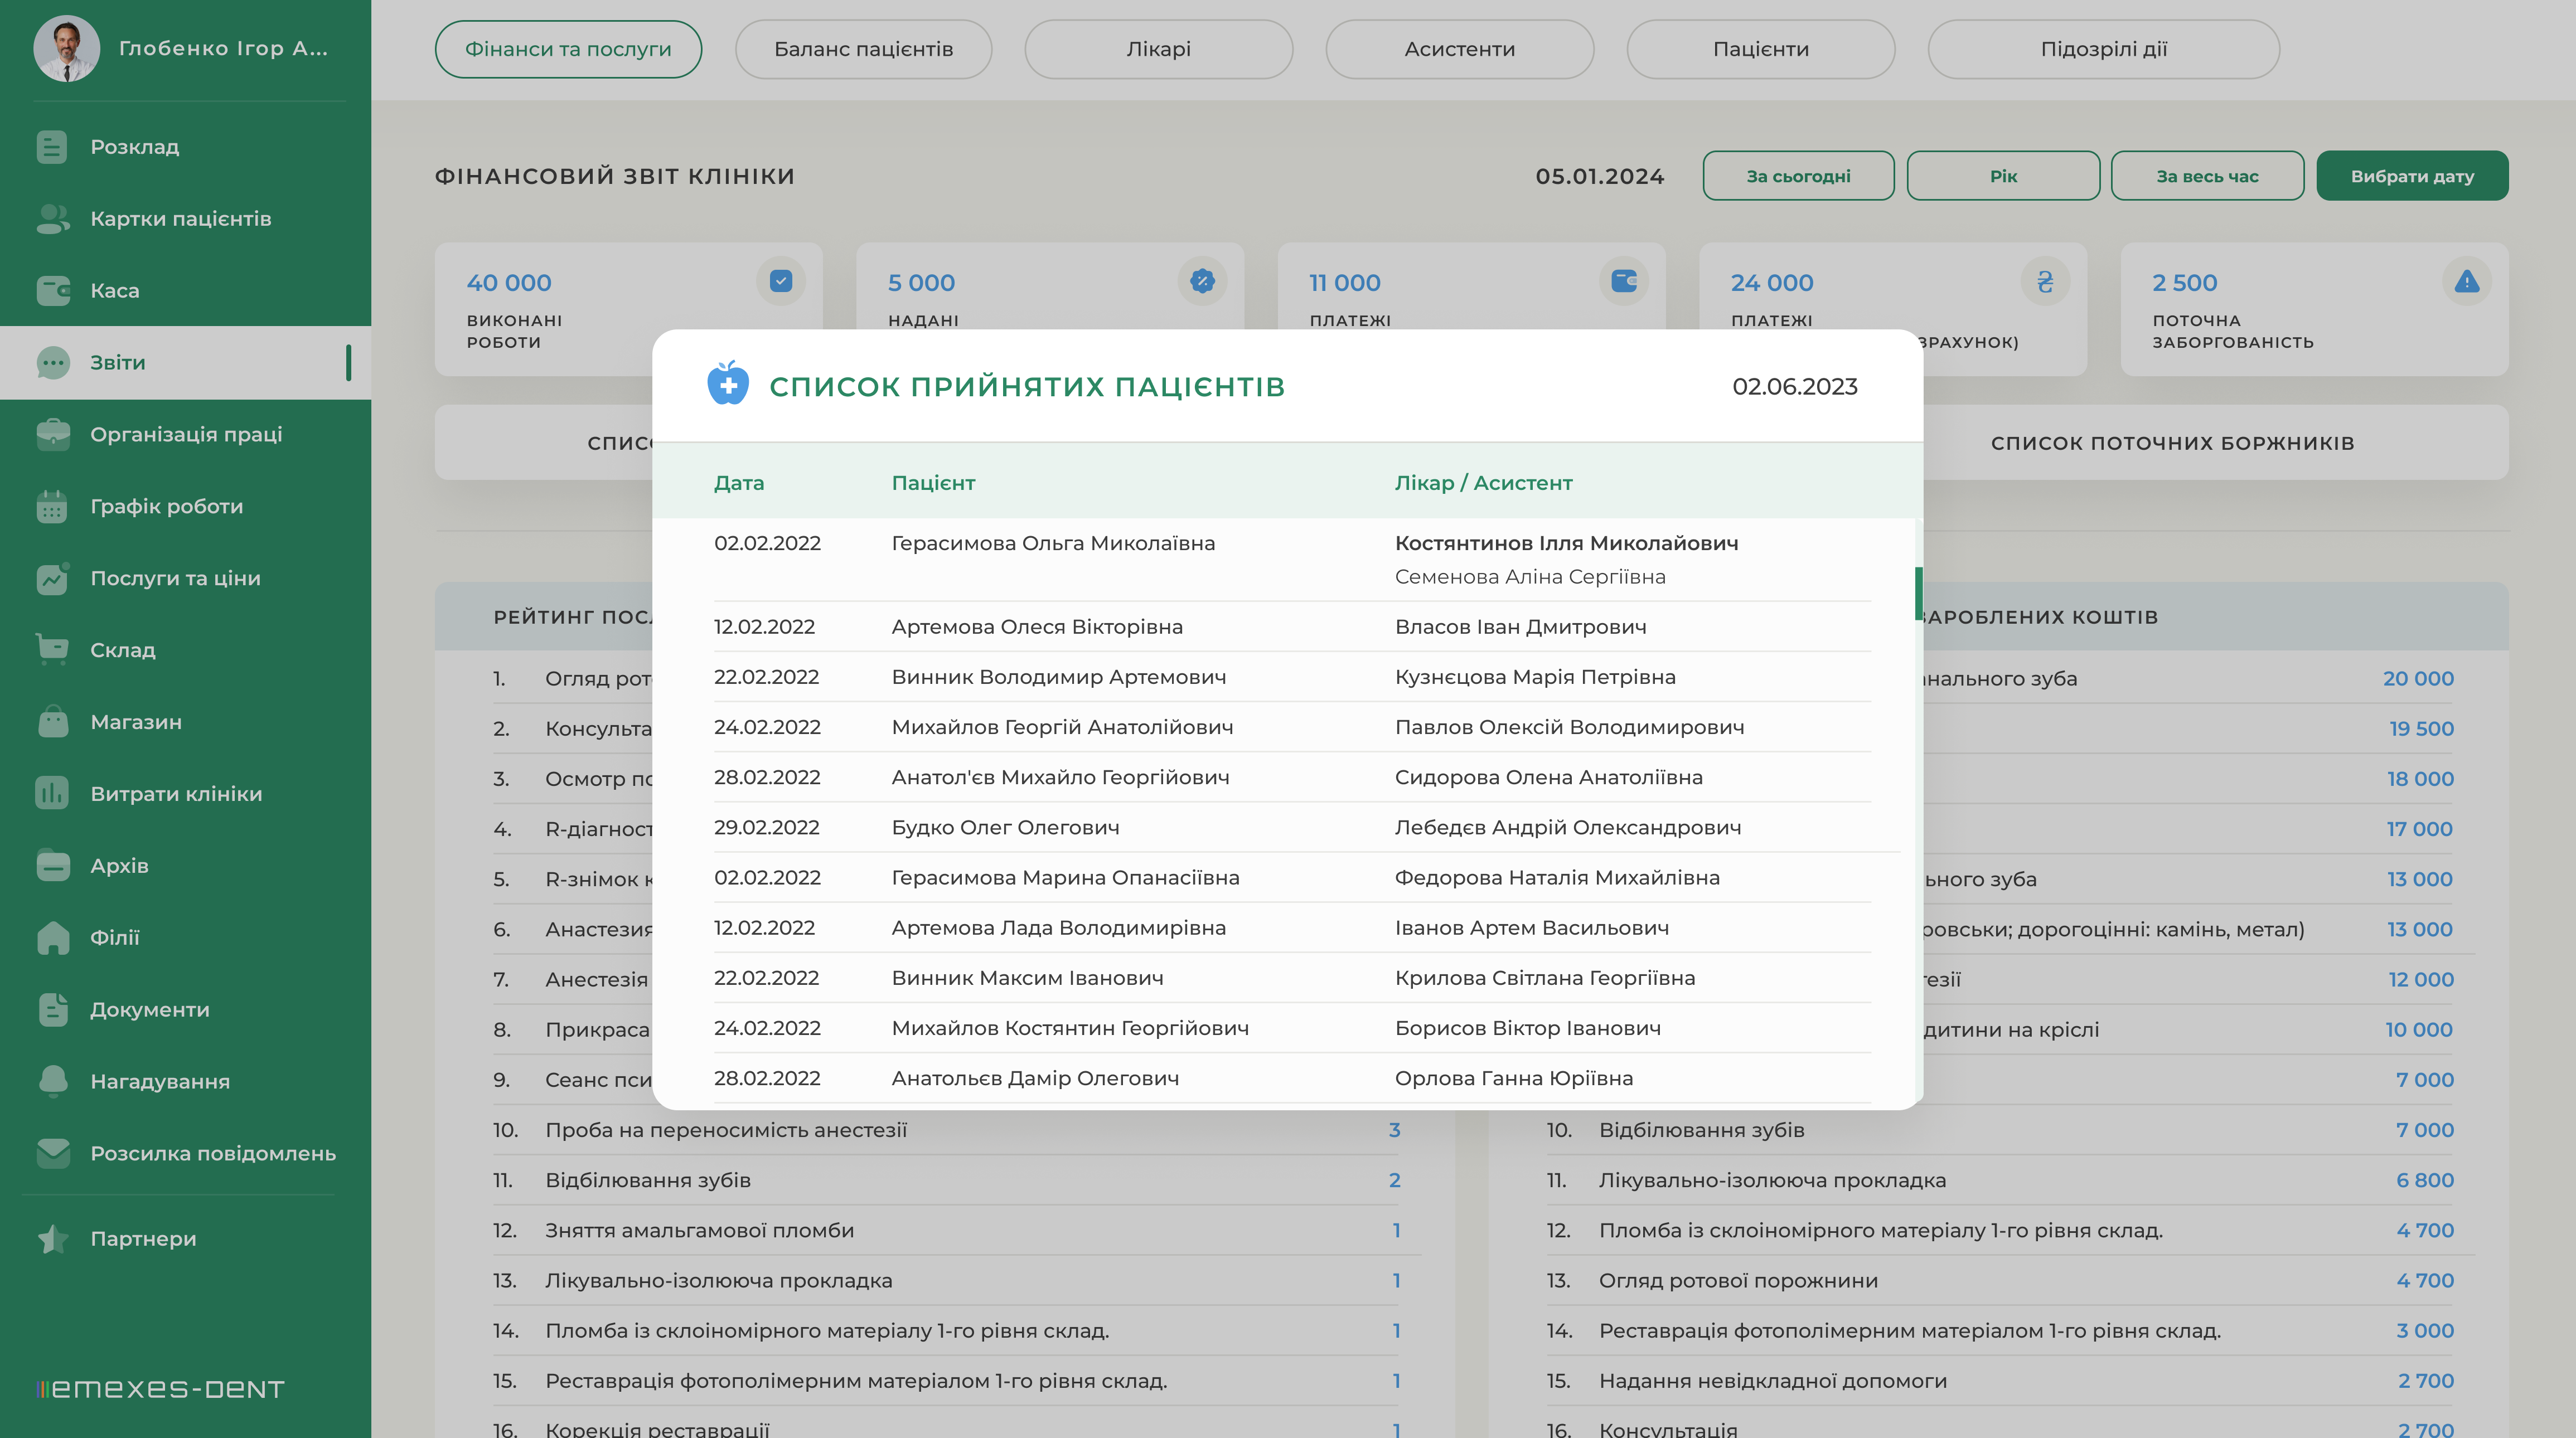The image size is (2576, 1438).
Task: Filter report by За сьогодні
Action: (1798, 176)
